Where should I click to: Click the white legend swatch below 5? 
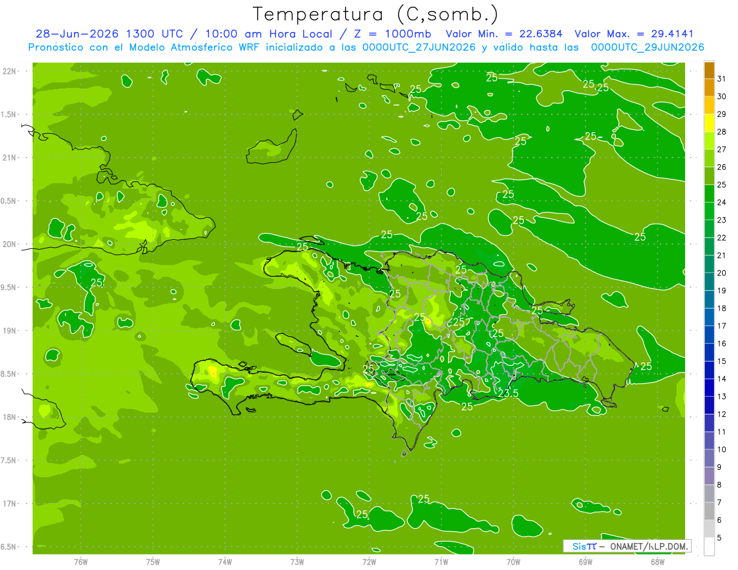pyautogui.click(x=709, y=547)
